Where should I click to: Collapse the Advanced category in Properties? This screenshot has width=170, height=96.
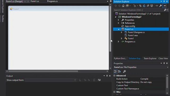point(114,75)
